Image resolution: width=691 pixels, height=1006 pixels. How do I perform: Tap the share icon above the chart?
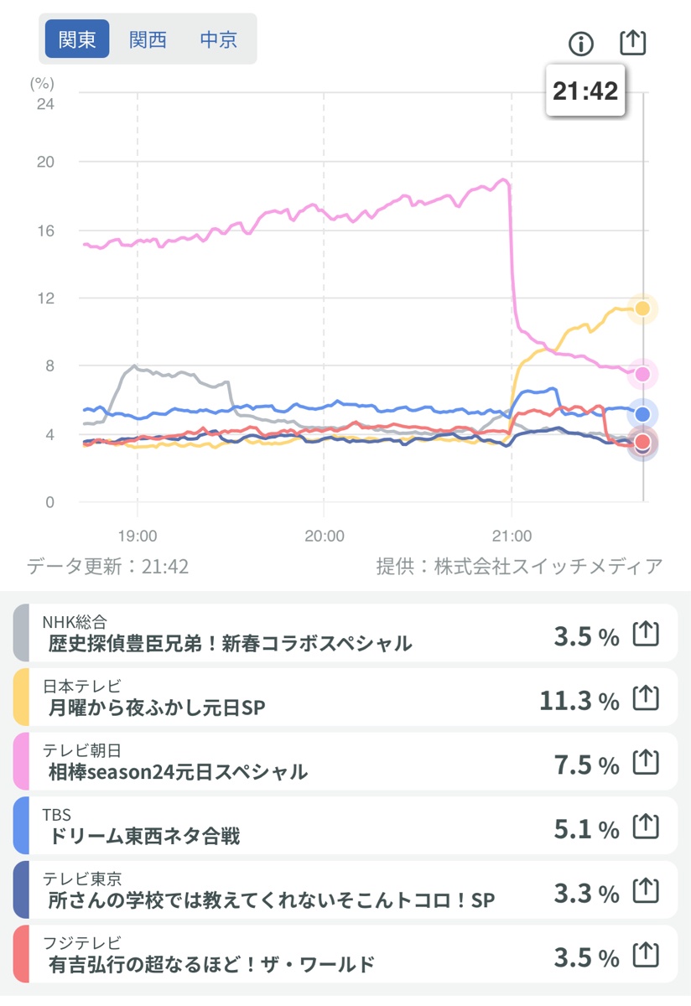point(633,42)
